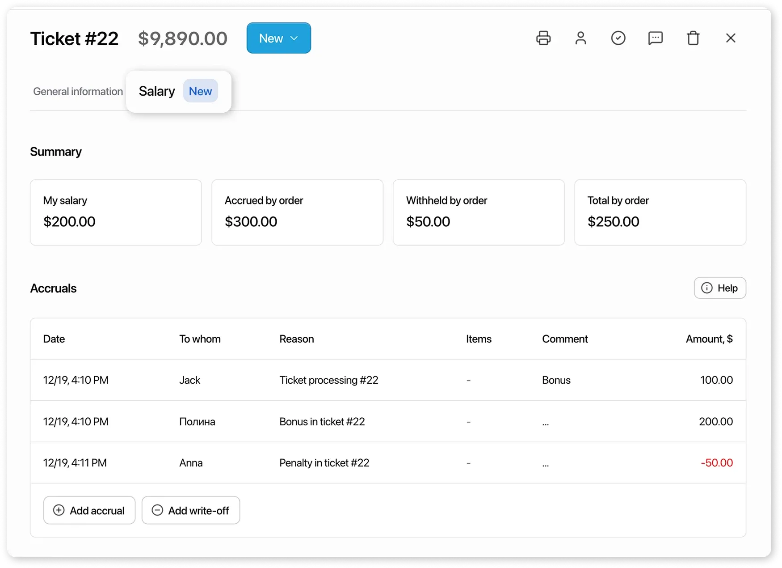Open the New status dropdown
The width and height of the screenshot is (782, 568).
(278, 38)
